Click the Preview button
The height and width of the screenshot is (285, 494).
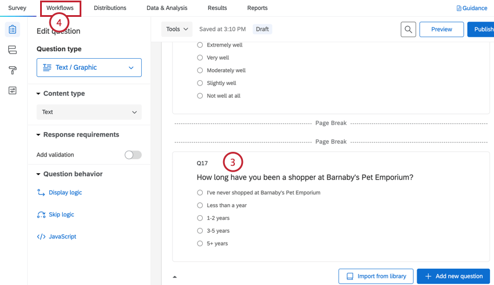pyautogui.click(x=441, y=30)
